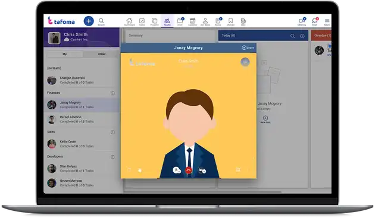Open the Dashboard home icon
The height and width of the screenshot is (218, 375).
coord(129,22)
